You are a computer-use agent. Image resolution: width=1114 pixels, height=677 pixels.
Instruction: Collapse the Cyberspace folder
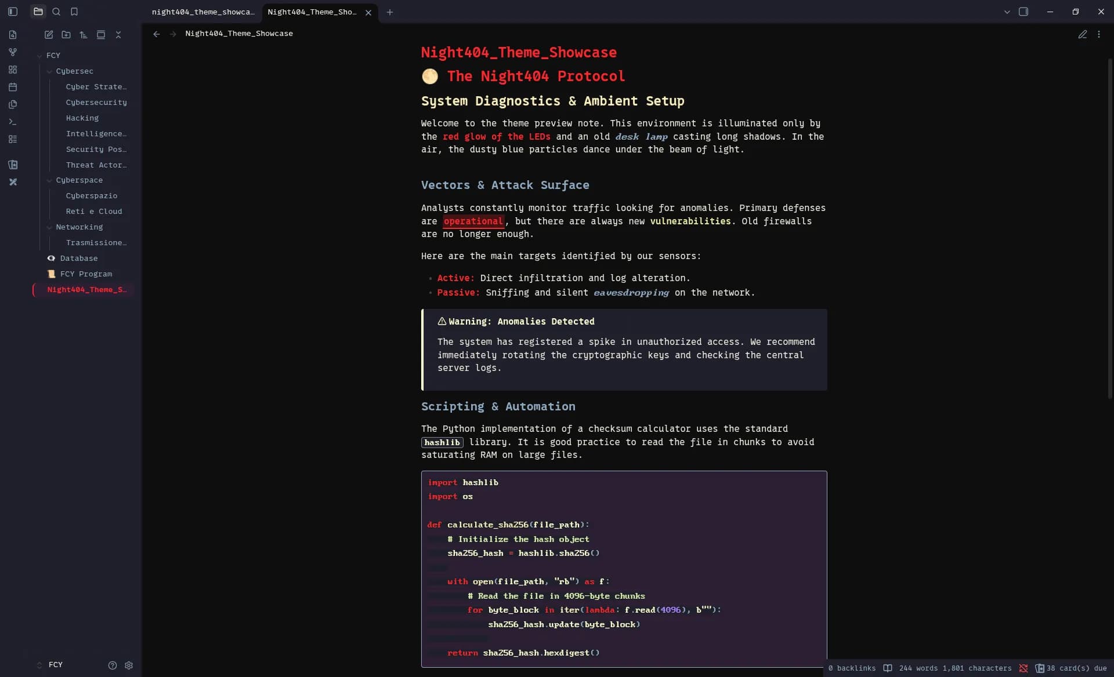tap(49, 180)
